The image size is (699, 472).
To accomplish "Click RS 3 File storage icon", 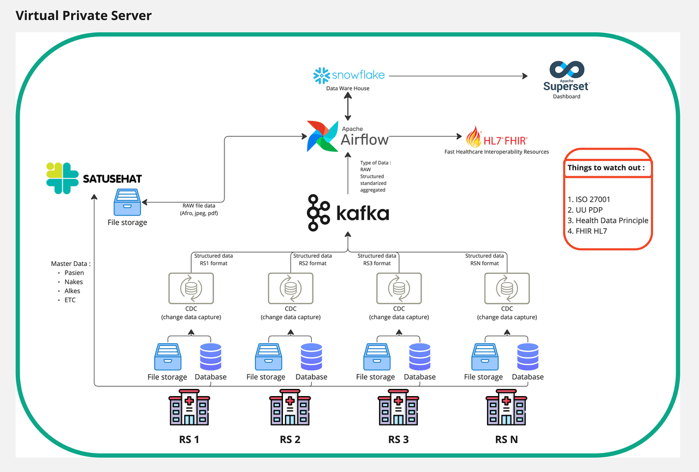I will 376,356.
